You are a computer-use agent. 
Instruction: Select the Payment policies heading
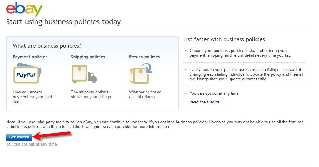pos(30,57)
